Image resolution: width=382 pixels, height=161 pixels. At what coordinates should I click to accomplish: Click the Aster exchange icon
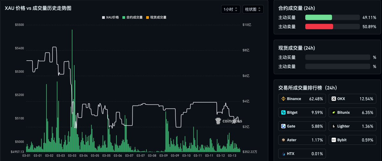(283, 140)
